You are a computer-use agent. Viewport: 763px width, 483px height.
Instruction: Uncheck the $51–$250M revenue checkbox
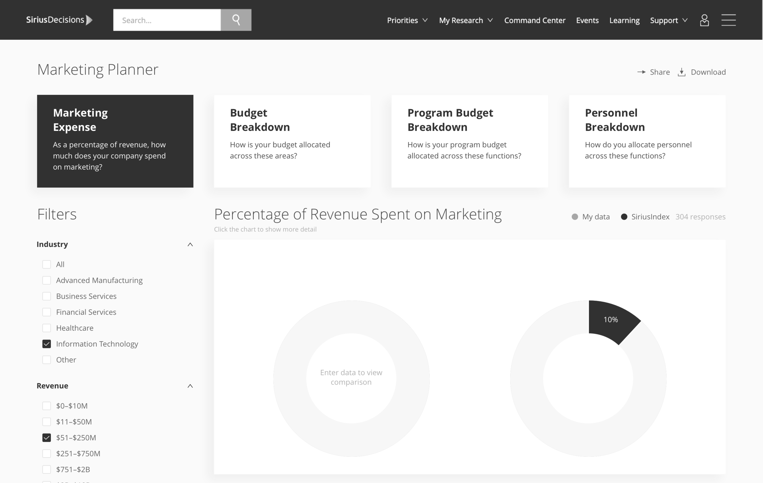tap(47, 438)
